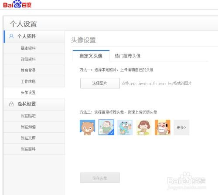Open 我在百科 privacy settings
The height and width of the screenshot is (195, 218).
pyautogui.click(x=34, y=149)
